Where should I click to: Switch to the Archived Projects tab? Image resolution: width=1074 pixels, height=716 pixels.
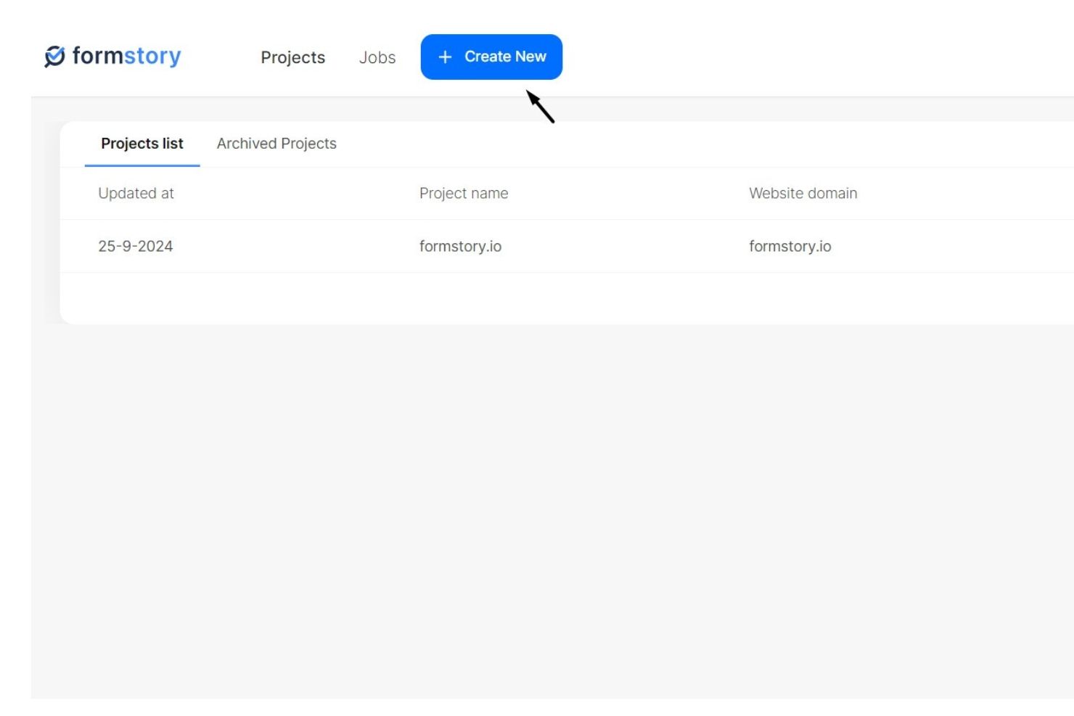[276, 144]
